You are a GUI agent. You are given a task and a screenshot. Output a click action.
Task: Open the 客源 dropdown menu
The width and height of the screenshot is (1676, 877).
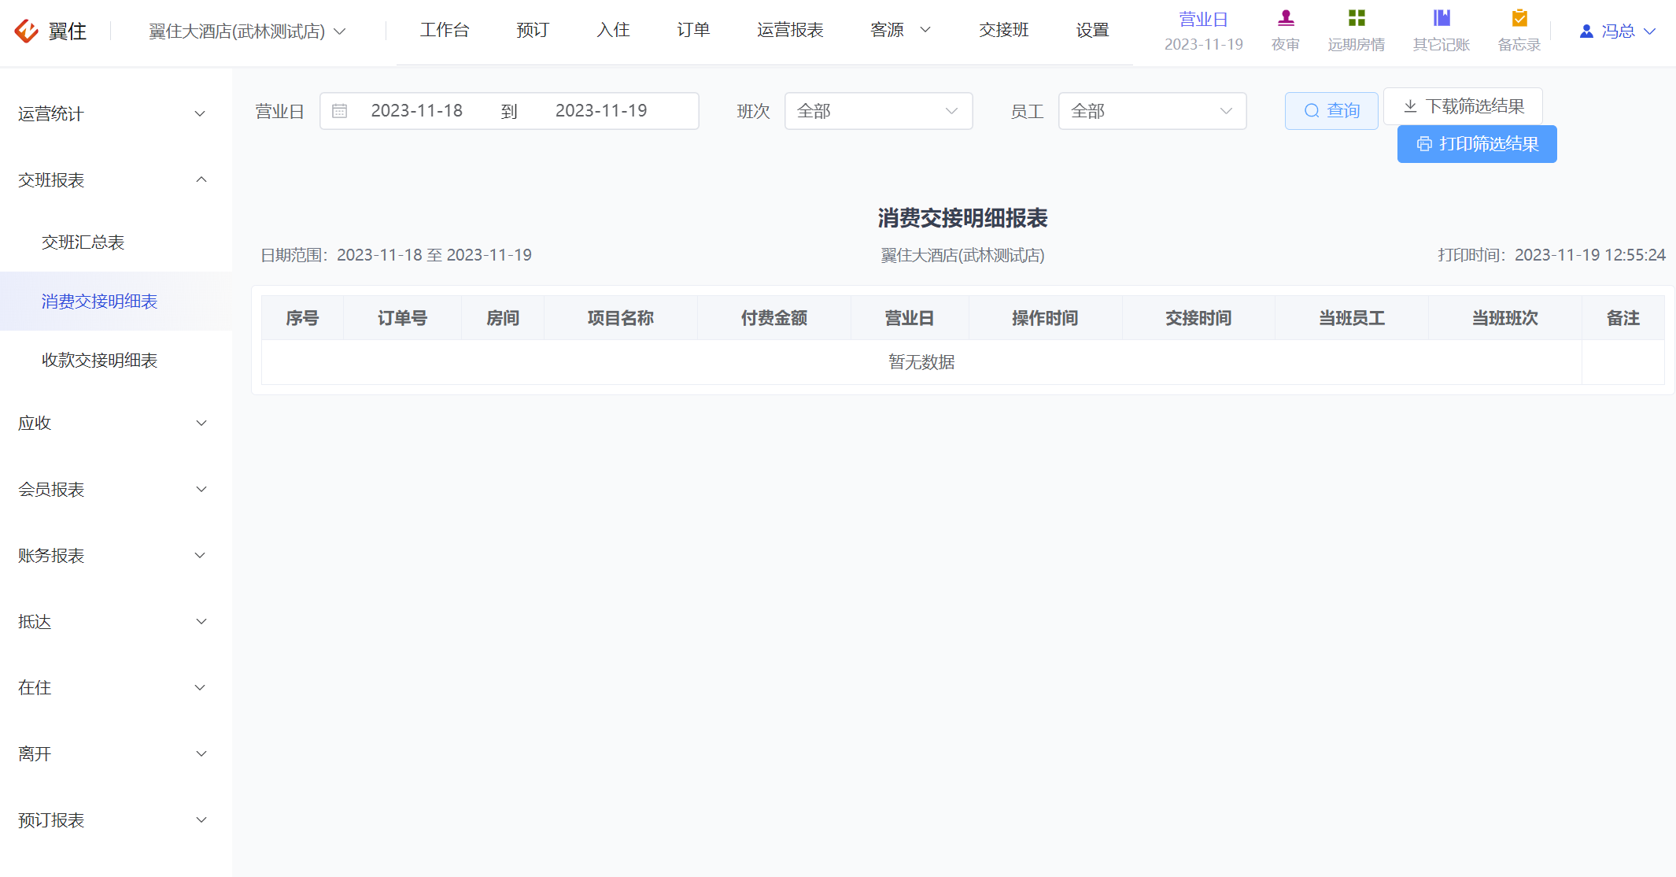[x=900, y=30]
